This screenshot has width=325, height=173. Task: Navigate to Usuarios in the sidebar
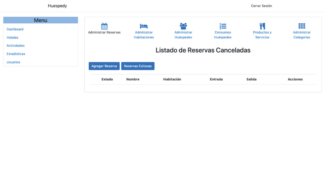tap(13, 62)
